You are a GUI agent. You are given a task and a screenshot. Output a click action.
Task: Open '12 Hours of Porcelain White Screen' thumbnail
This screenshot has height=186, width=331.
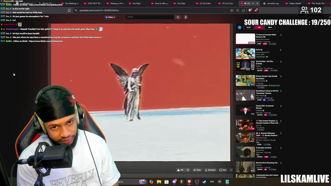tap(245, 39)
